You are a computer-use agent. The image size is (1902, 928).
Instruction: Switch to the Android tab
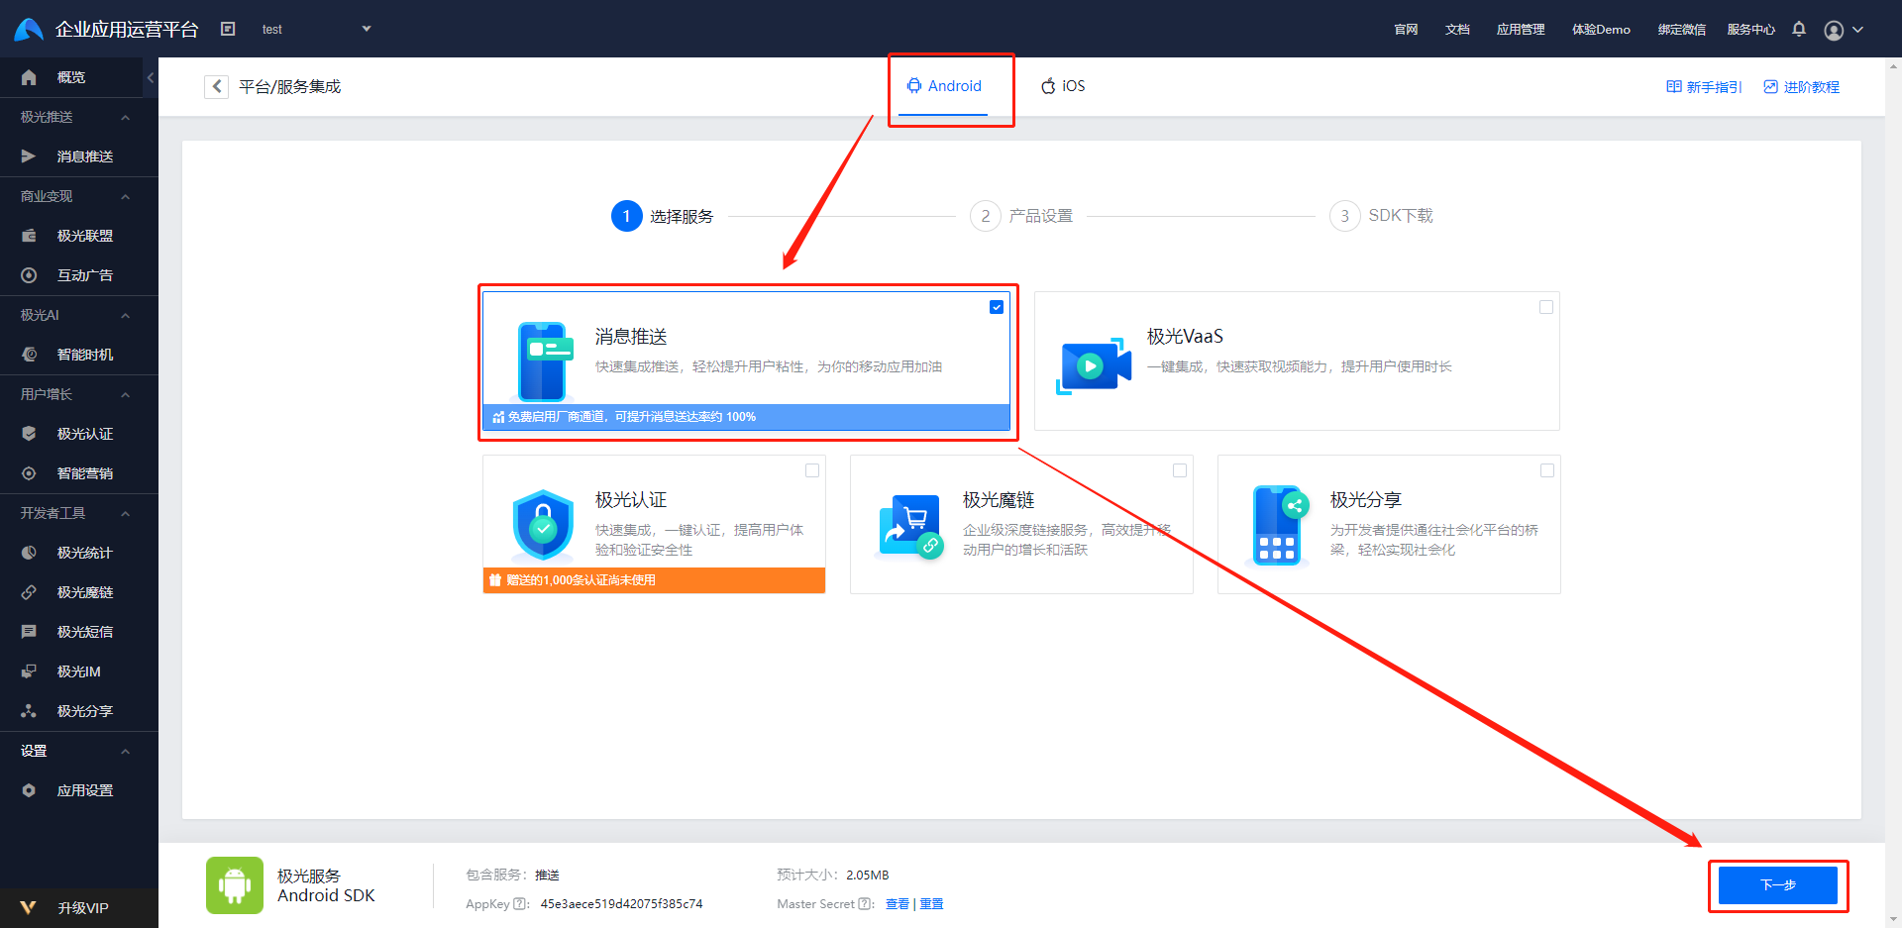[944, 86]
